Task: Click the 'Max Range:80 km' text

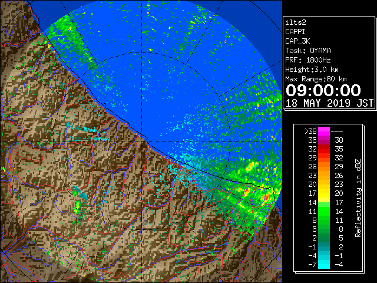Action: pos(316,79)
